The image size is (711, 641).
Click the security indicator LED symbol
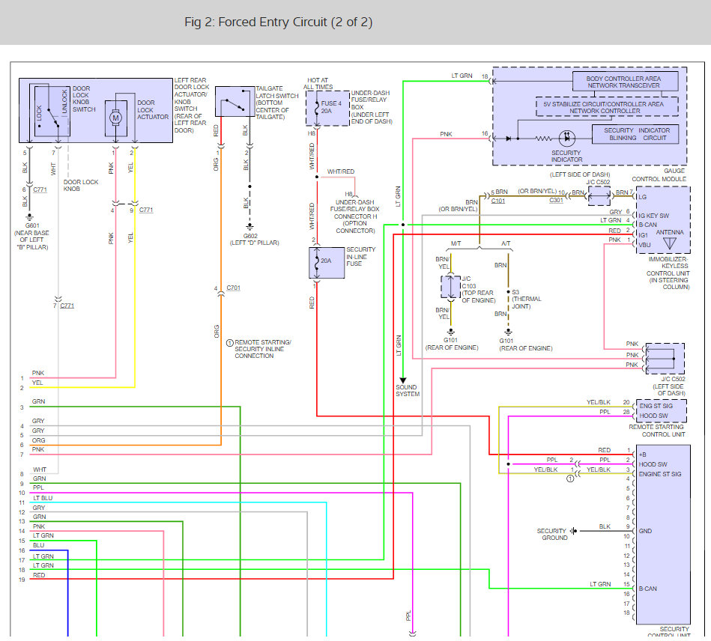tap(567, 138)
